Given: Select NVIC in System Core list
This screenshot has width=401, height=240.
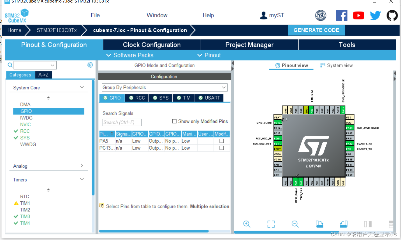Looking at the screenshot, I should (x=25, y=124).
